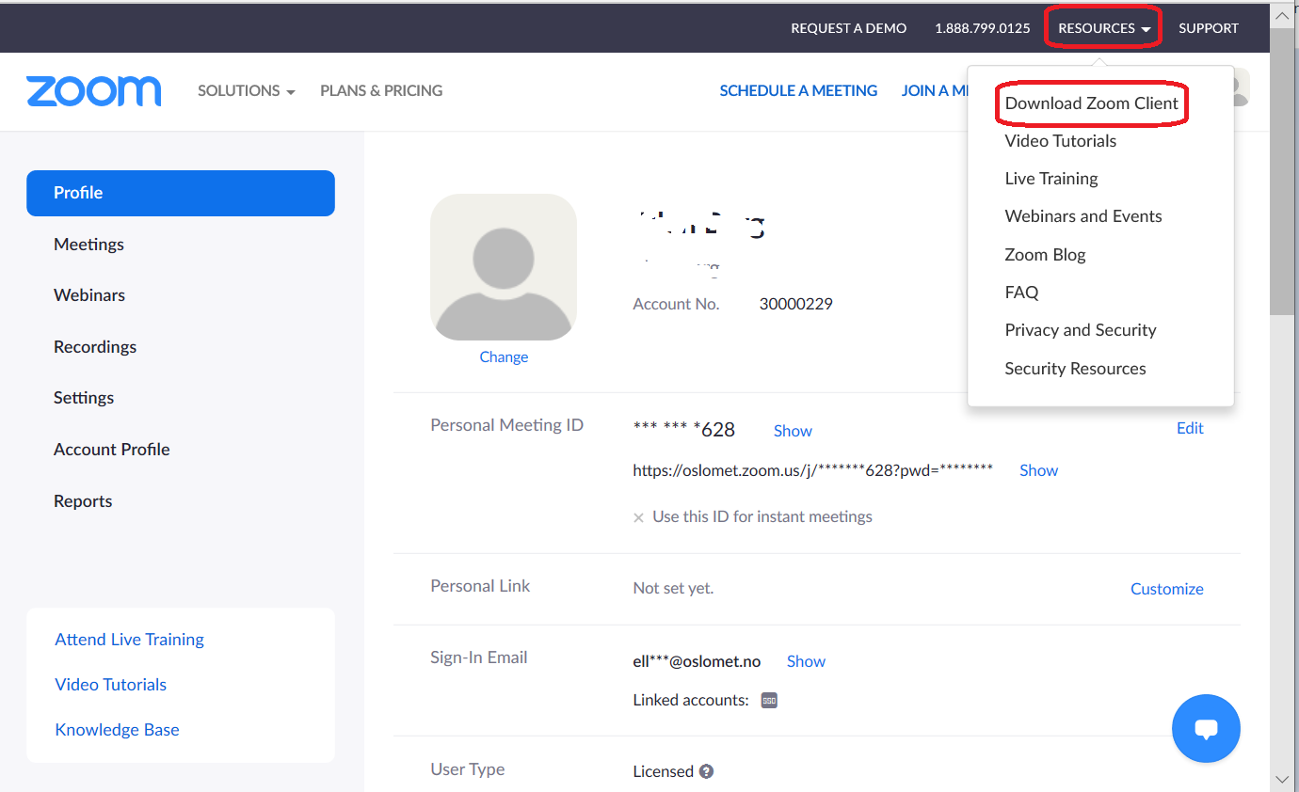The height and width of the screenshot is (792, 1299).
Task: Open Settings in the sidebar
Action: tap(84, 398)
